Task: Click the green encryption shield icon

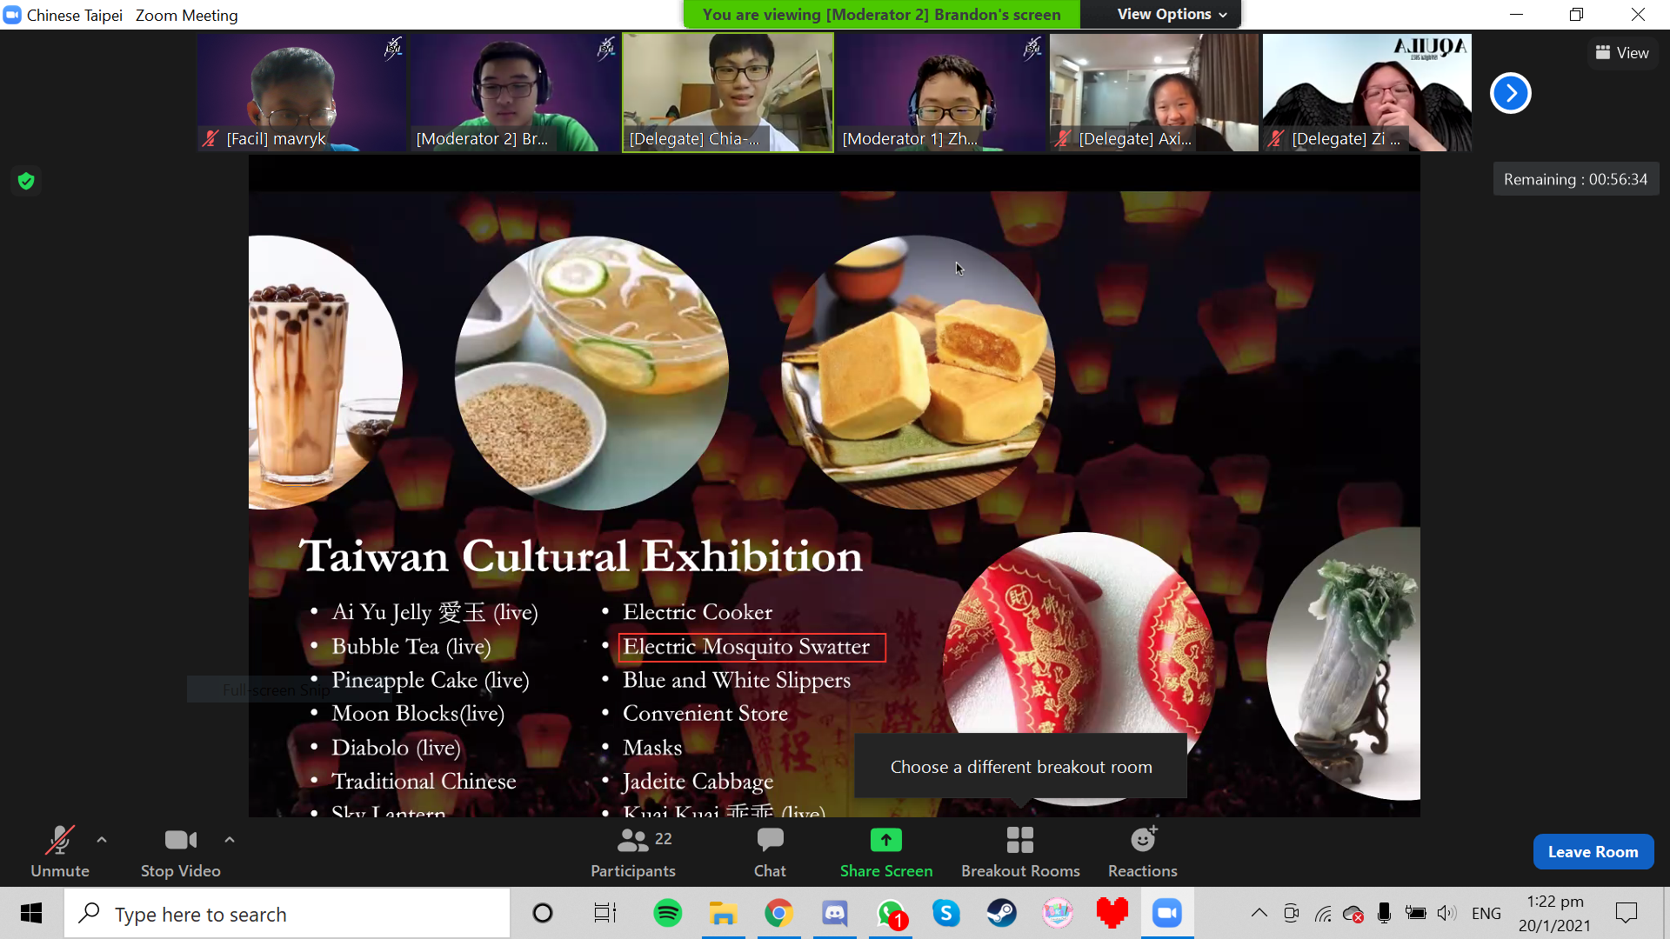Action: point(26,181)
